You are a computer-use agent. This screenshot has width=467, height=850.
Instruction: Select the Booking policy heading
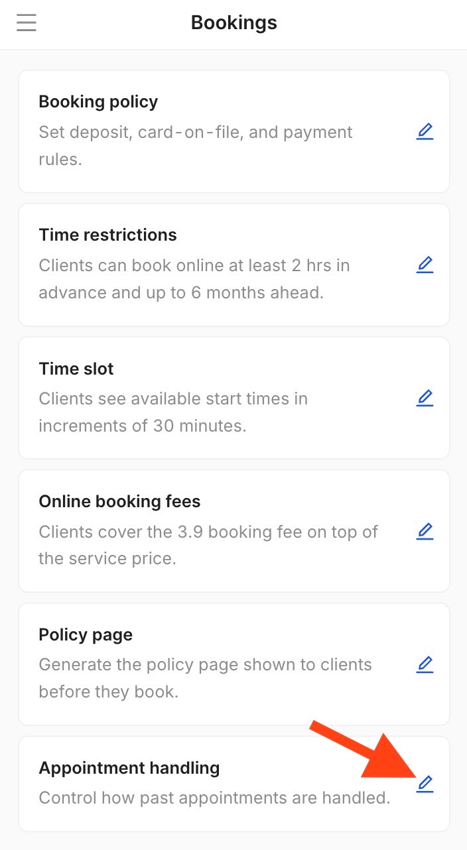click(98, 101)
